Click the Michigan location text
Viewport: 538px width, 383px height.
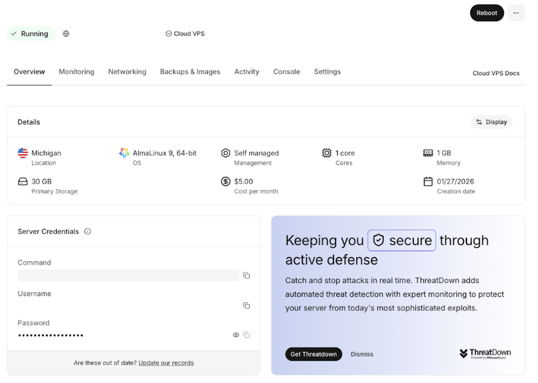click(x=46, y=153)
